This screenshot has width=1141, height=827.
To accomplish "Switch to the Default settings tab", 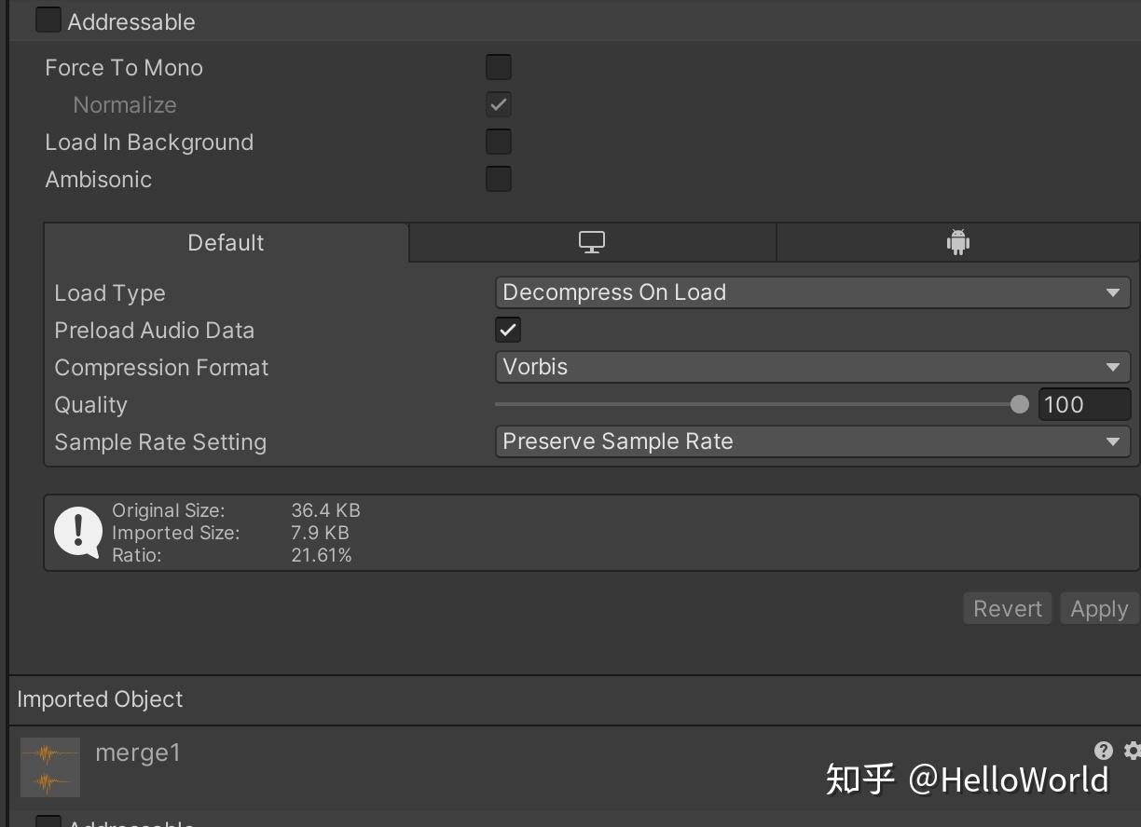I will coord(225,241).
